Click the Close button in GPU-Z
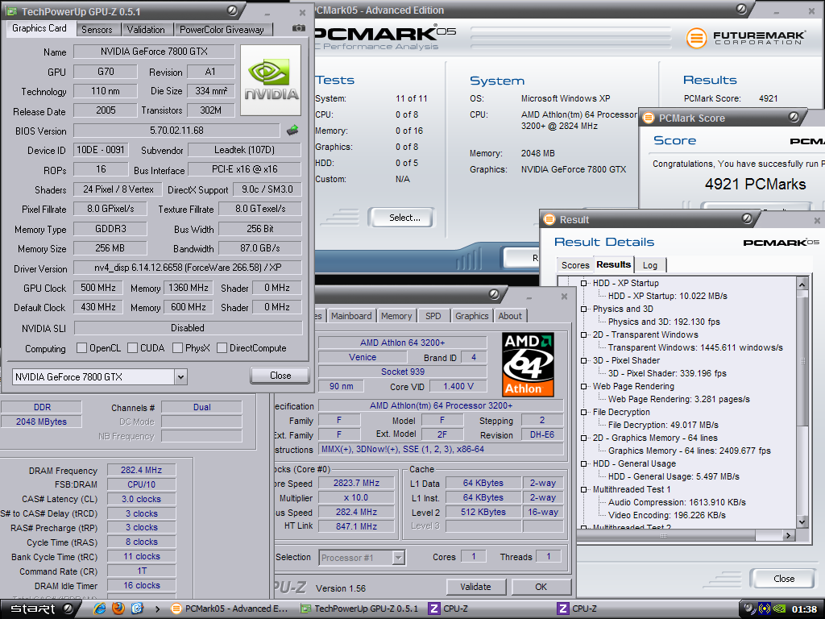This screenshot has width=825, height=619. [x=280, y=376]
